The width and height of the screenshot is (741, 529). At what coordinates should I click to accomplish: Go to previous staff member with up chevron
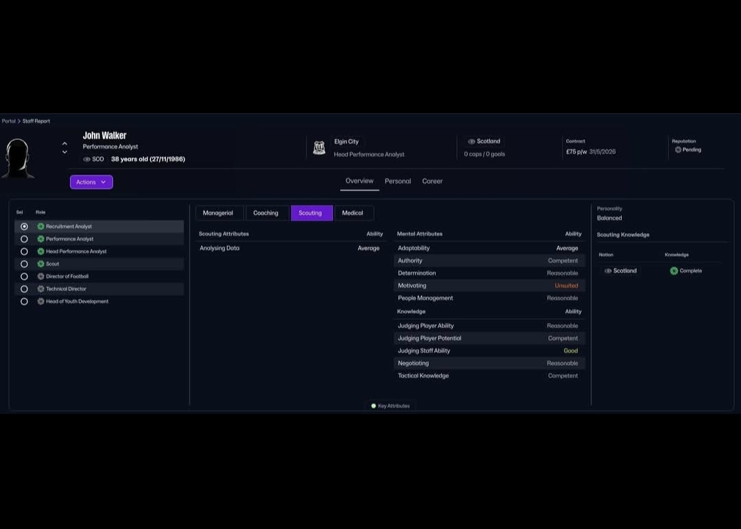click(x=64, y=143)
